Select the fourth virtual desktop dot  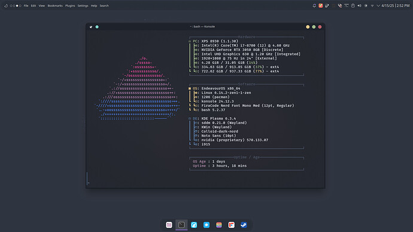(x=20, y=5)
